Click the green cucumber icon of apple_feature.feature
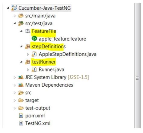Image resolution: width=143 pixels, height=133 pixels. coord(34,39)
